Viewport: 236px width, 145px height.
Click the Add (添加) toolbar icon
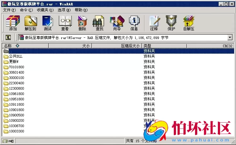pyautogui.click(x=13, y=23)
